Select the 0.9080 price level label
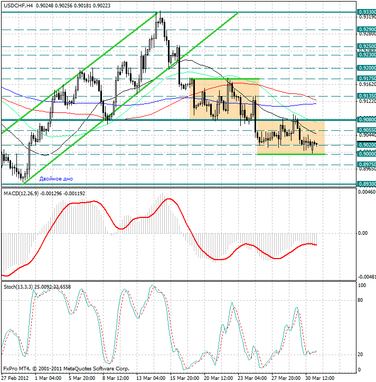Image resolution: width=376 pixels, height=382 pixels. 366,120
